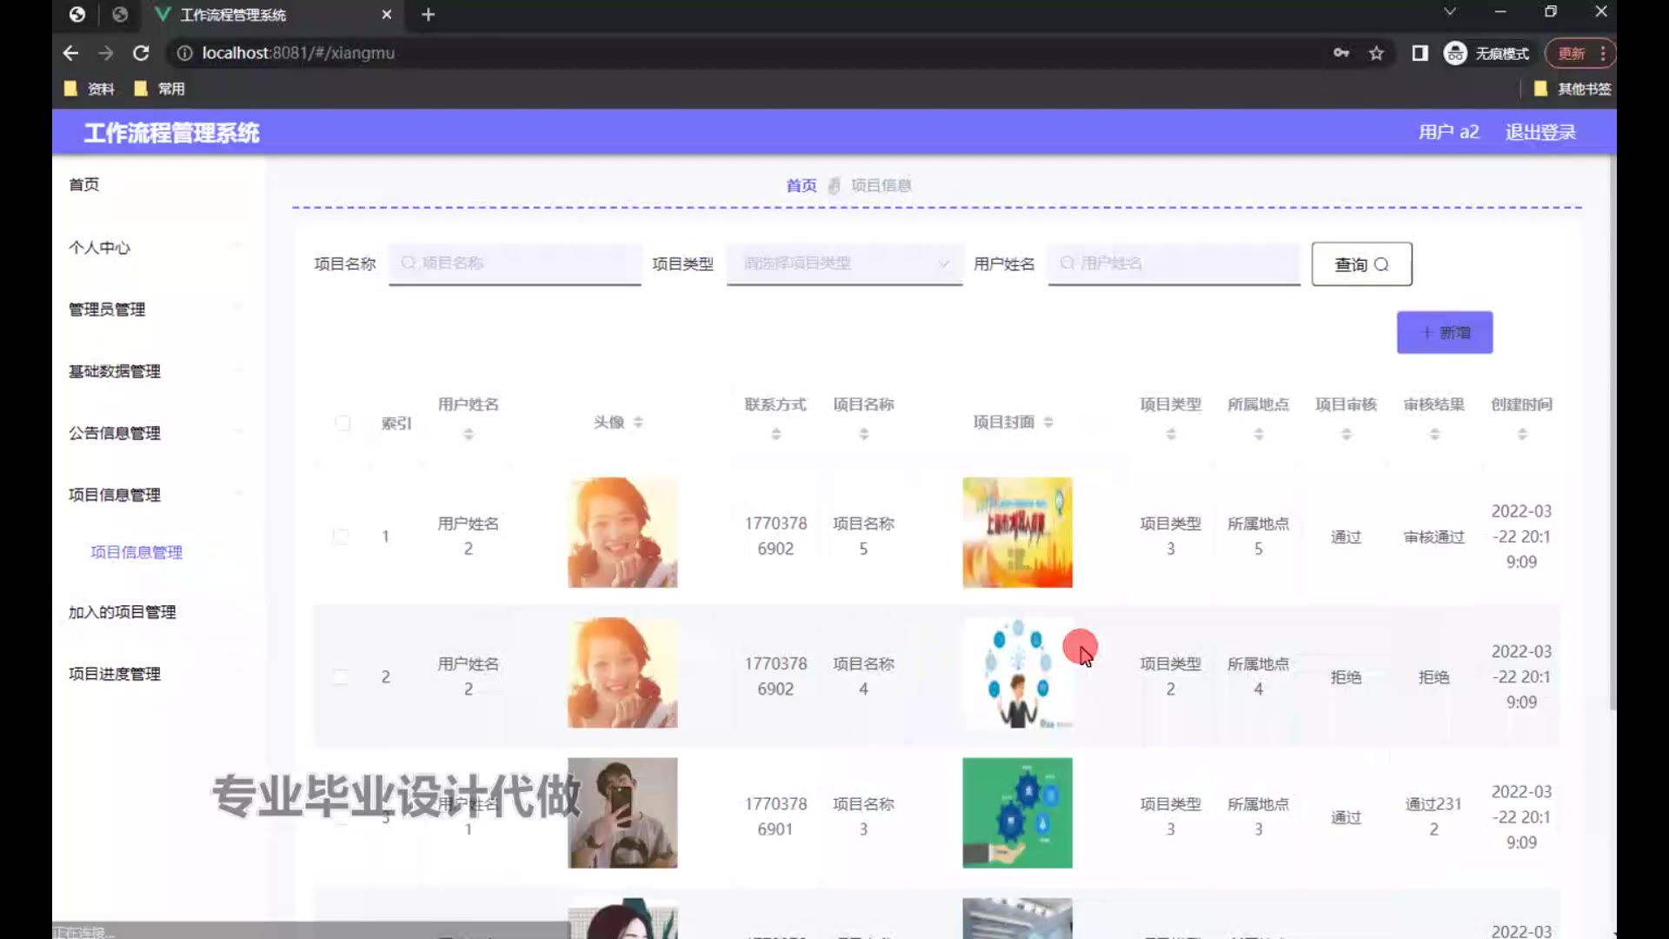Click the 查询 search button
Viewport: 1669px width, 939px height.
[x=1361, y=264]
